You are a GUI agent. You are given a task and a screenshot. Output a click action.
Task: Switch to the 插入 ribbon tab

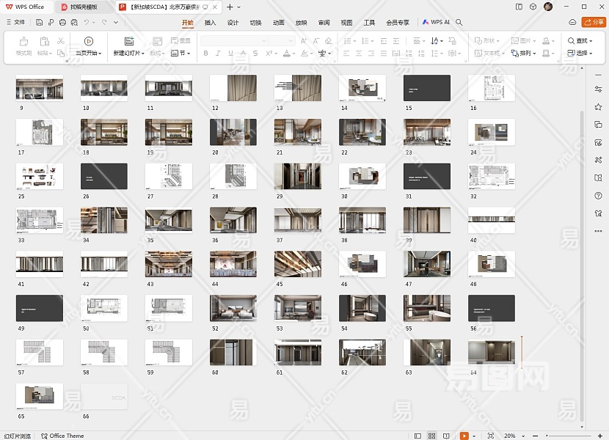(x=210, y=23)
